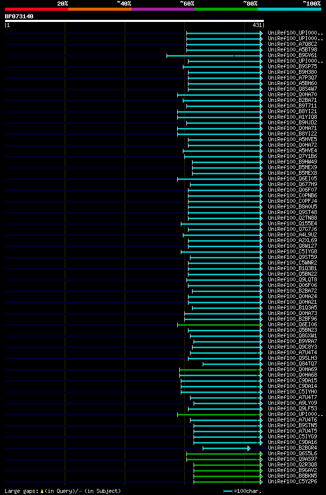Select the UniRef100_B9VRA7 label

click(x=292, y=342)
